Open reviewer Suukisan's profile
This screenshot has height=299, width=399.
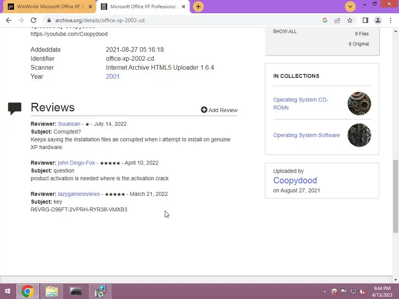pyautogui.click(x=69, y=124)
